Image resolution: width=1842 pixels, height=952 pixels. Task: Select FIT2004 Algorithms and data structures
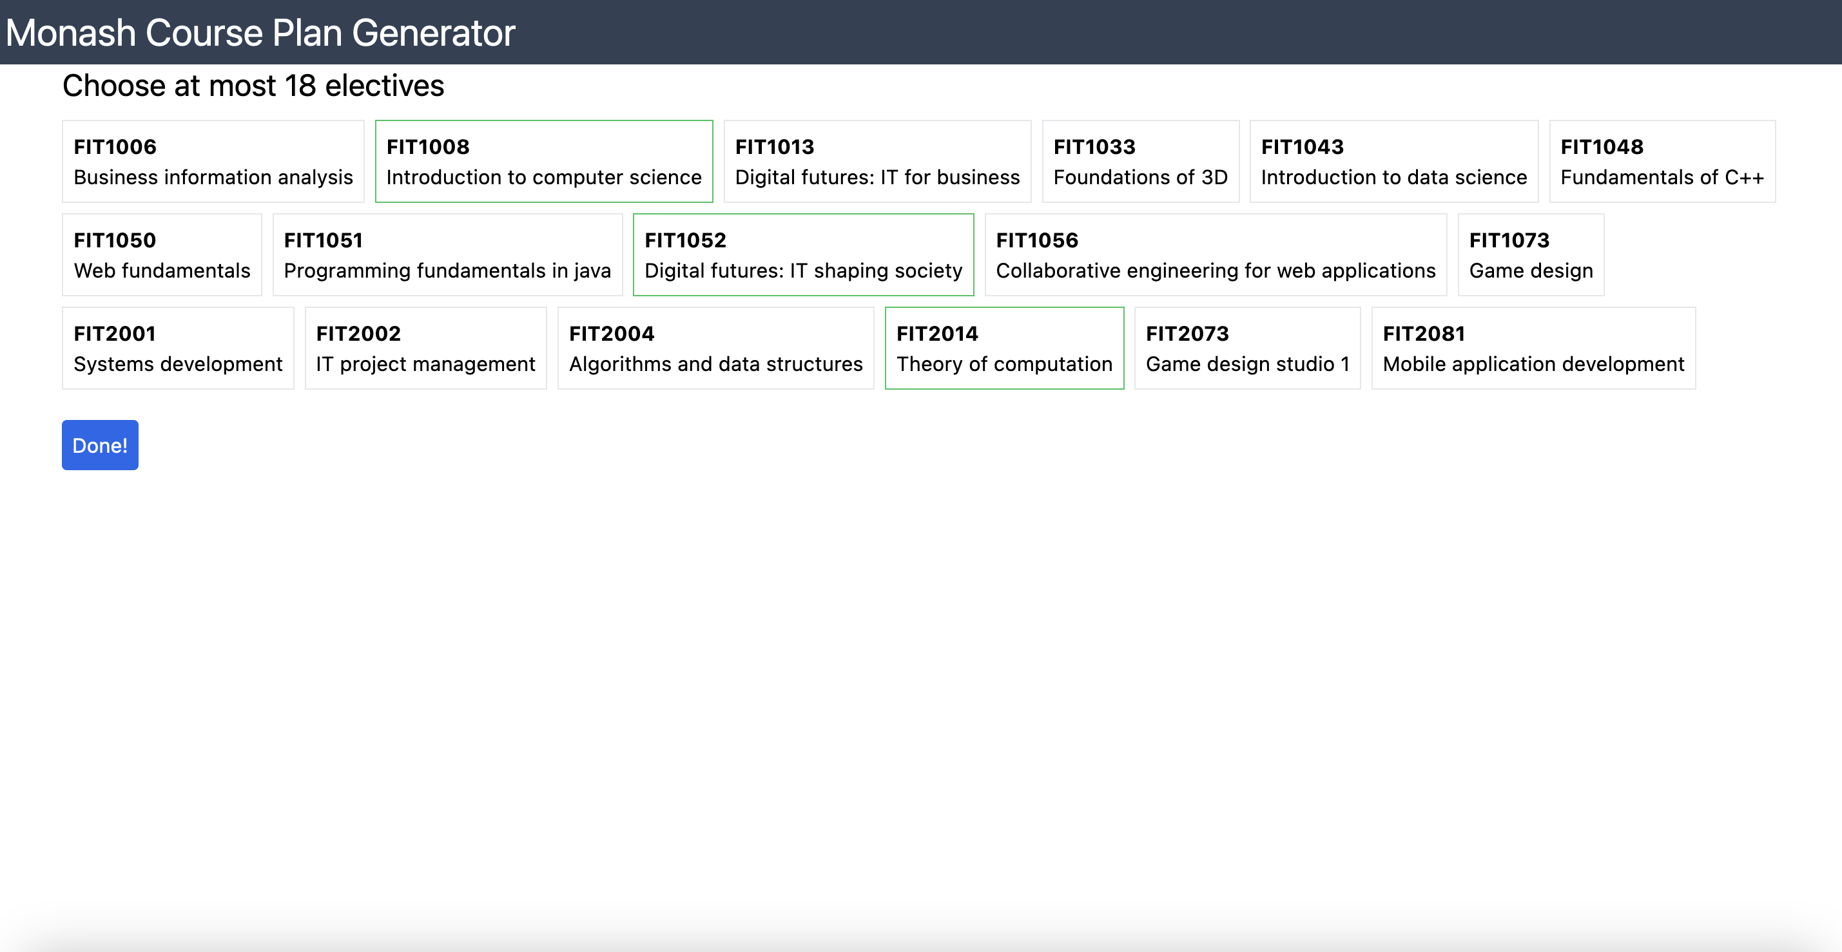click(x=715, y=348)
